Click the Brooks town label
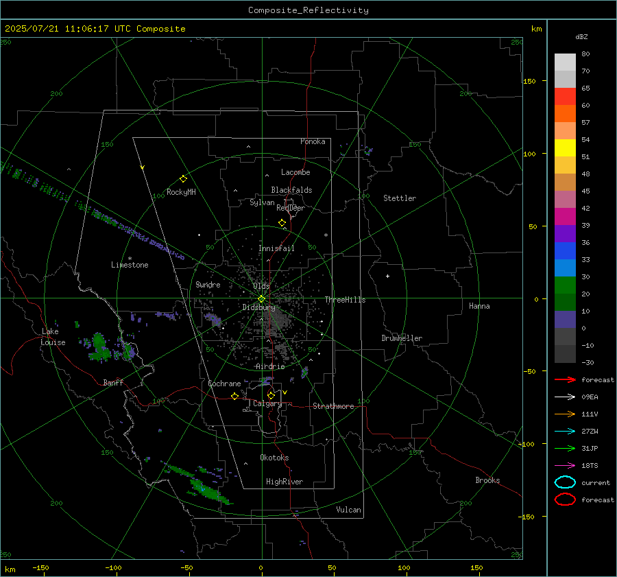The width and height of the screenshot is (617, 577). [487, 480]
